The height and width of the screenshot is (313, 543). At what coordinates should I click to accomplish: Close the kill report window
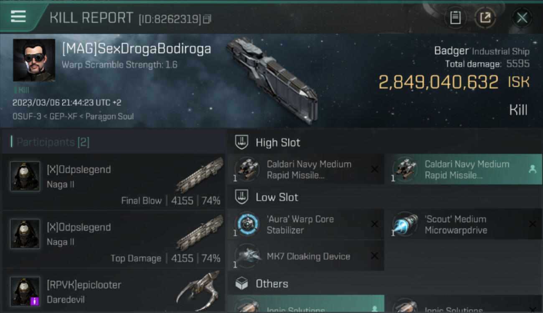(522, 18)
